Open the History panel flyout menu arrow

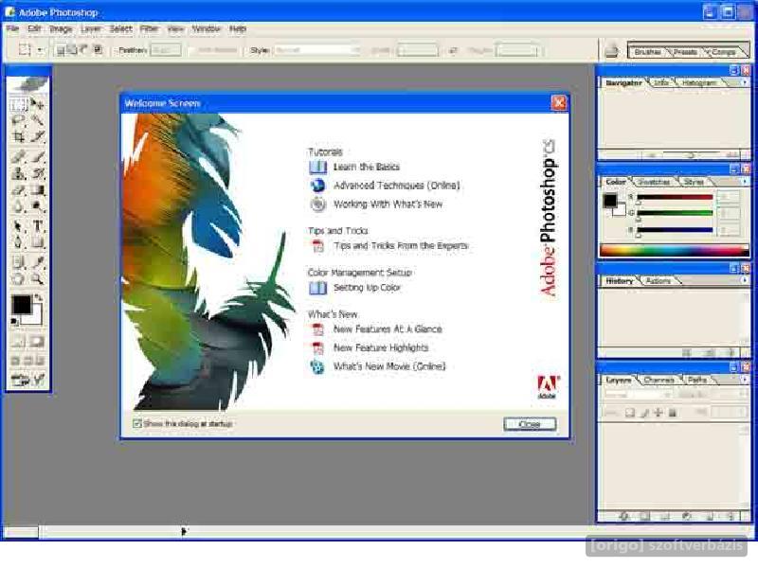[745, 280]
